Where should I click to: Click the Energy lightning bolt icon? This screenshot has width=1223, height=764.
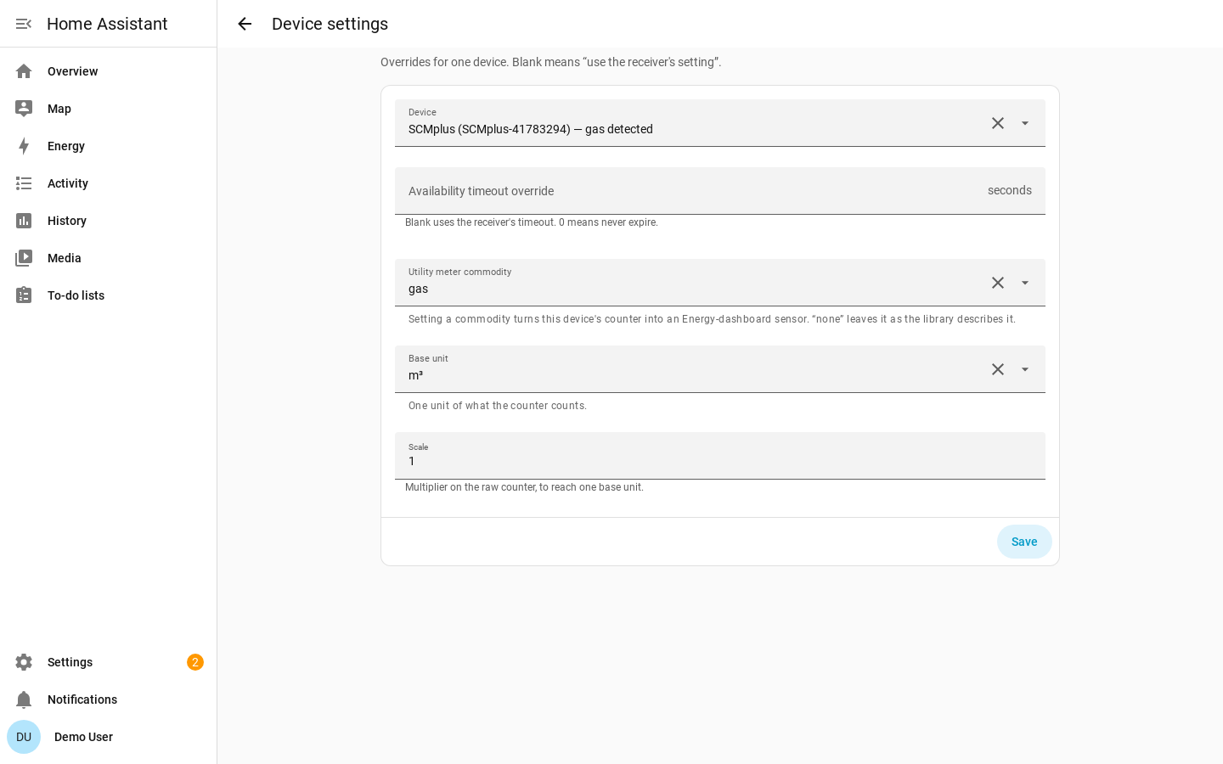tap(24, 146)
